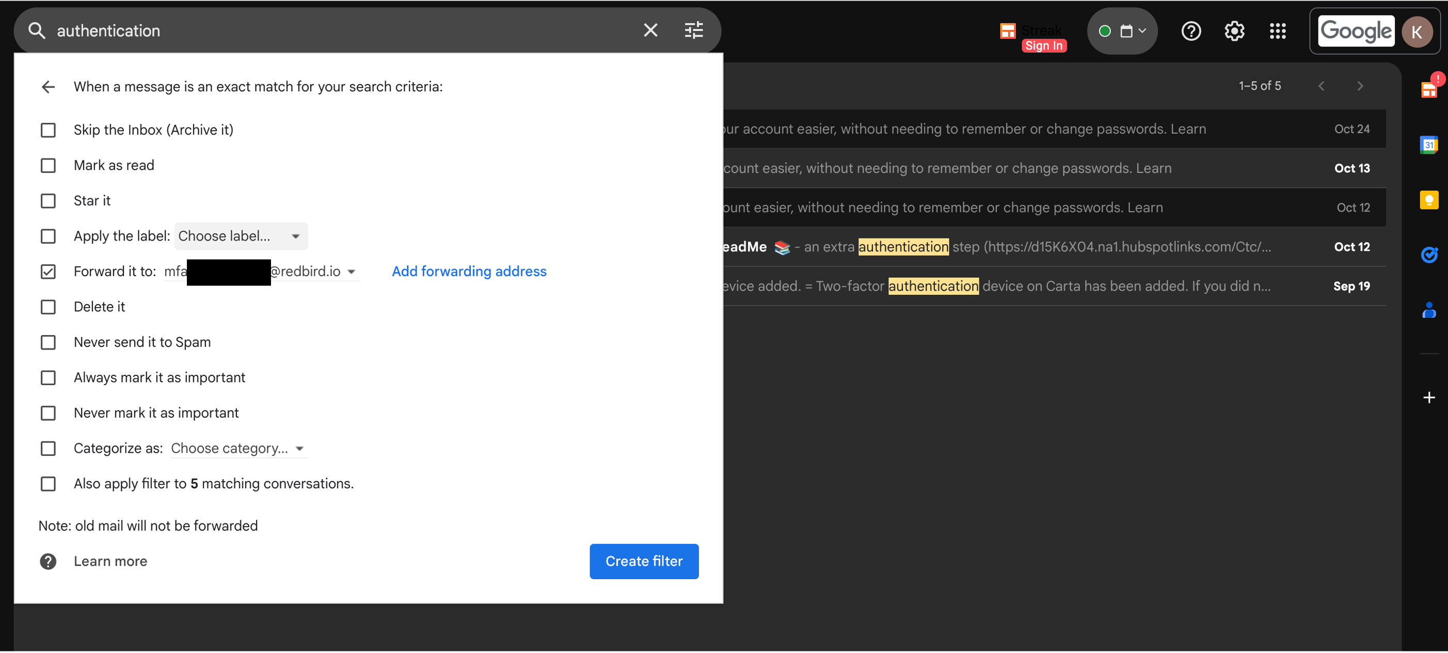Click Add forwarding address link

469,272
